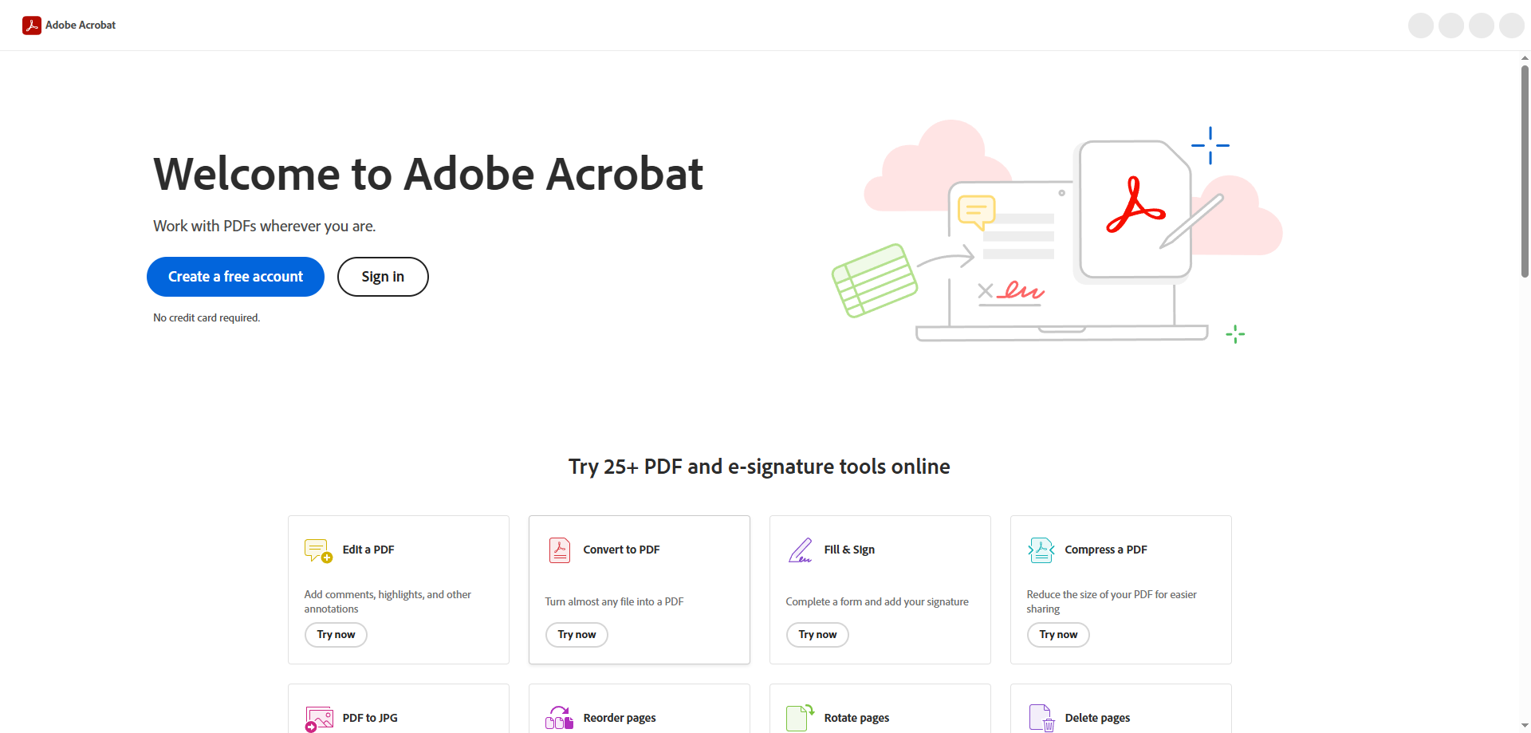Click the vertical page scrollbar thumb
Image resolution: width=1531 pixels, height=733 pixels.
[1525, 171]
